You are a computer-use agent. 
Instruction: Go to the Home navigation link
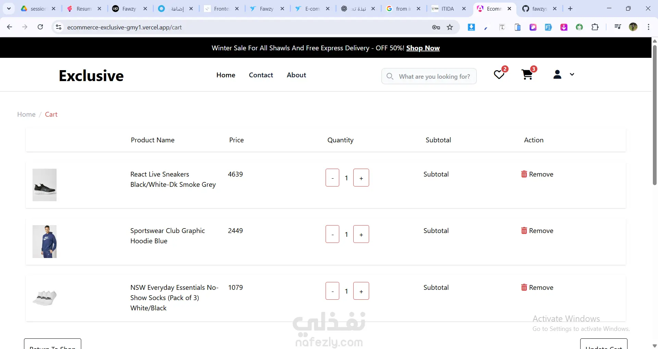(x=226, y=75)
